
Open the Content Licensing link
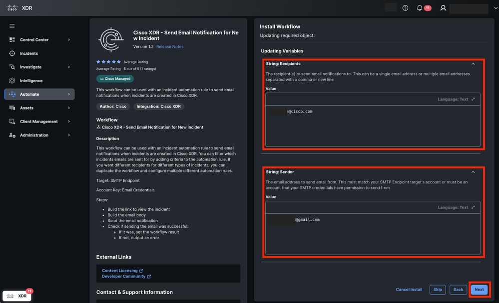(x=120, y=271)
